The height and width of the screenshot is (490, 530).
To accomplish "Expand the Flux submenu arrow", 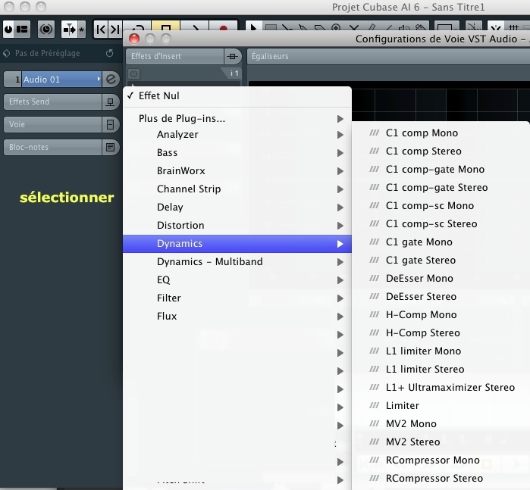I will 340,317.
